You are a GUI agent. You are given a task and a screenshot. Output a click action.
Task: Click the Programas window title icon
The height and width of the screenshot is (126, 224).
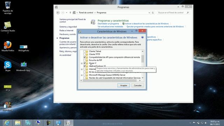56,7
